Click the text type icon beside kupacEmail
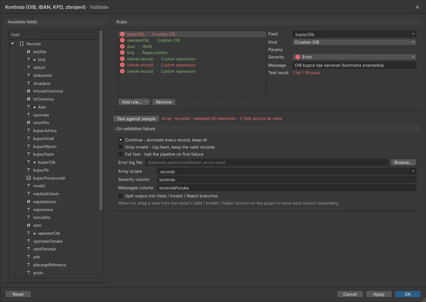 click(x=29, y=138)
